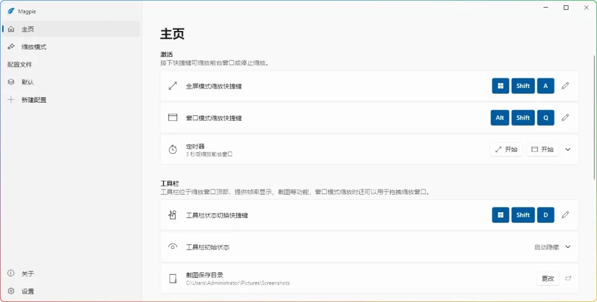Switch to 缩放模式 scaling modes page

71,47
